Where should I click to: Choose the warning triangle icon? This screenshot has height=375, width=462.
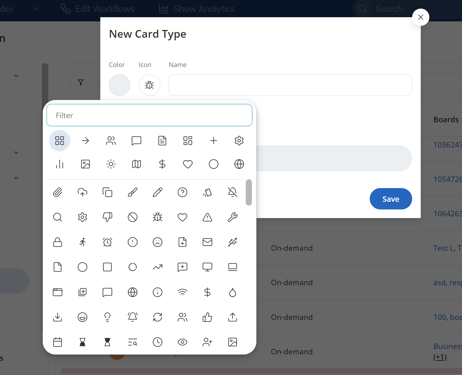[x=207, y=217]
